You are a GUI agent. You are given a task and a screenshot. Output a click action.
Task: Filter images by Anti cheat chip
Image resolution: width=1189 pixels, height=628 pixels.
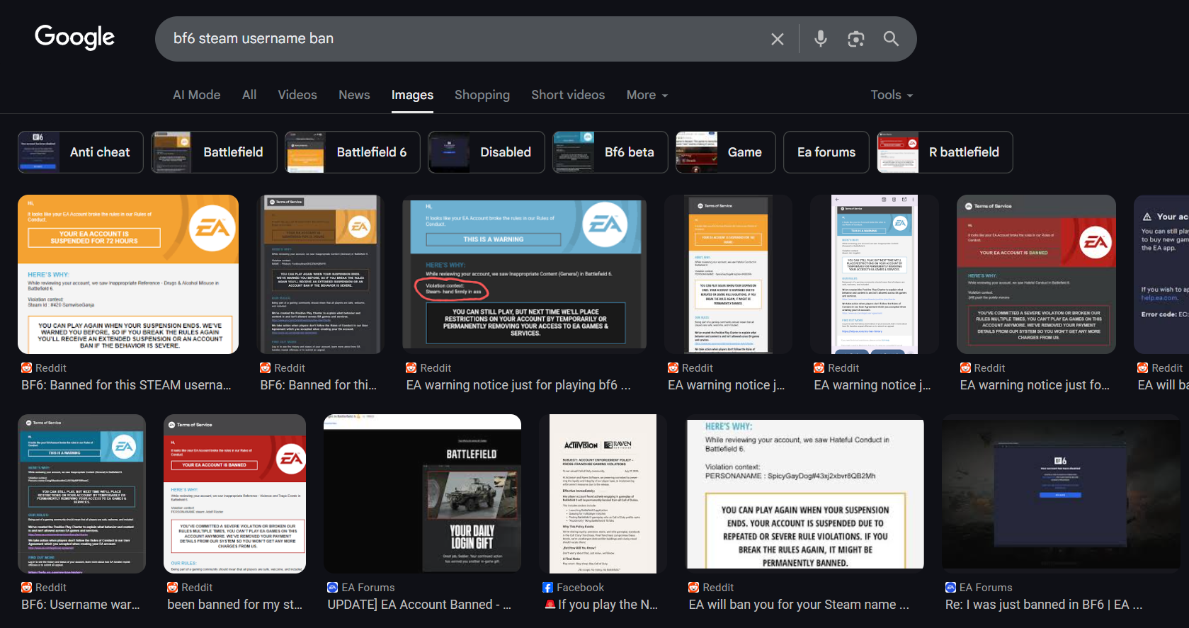(x=81, y=152)
